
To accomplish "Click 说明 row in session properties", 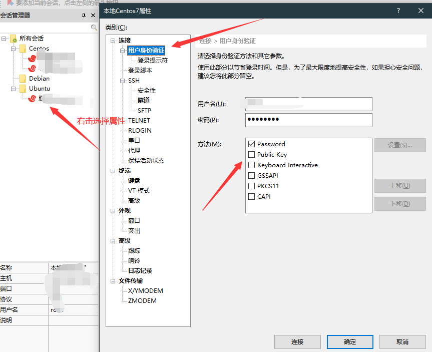I will click(49, 320).
